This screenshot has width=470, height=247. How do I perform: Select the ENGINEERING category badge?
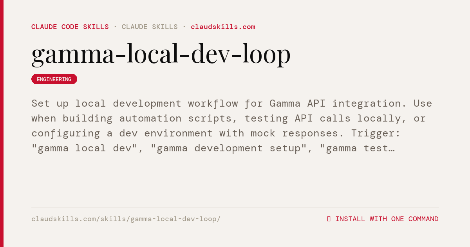click(54, 79)
